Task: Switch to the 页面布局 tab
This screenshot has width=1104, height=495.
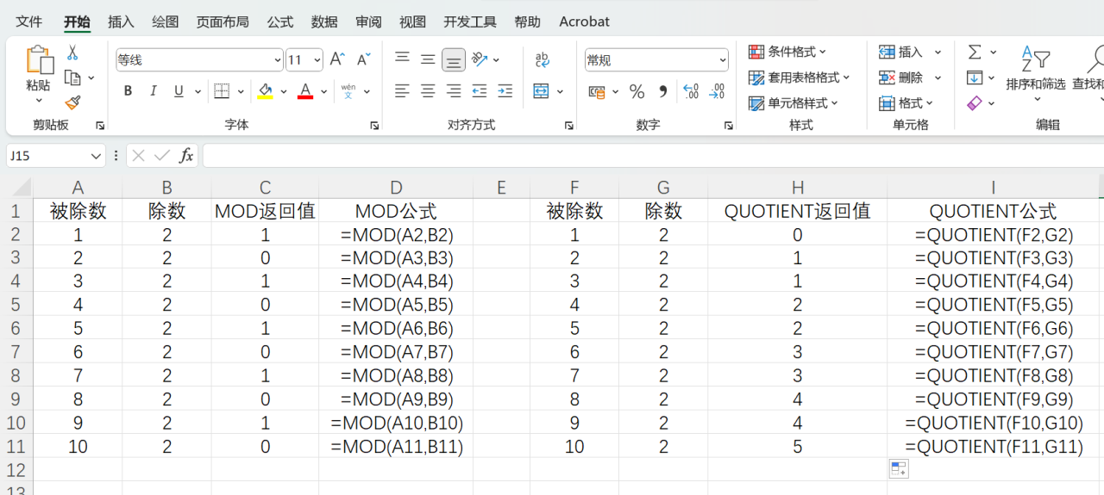Action: tap(223, 22)
